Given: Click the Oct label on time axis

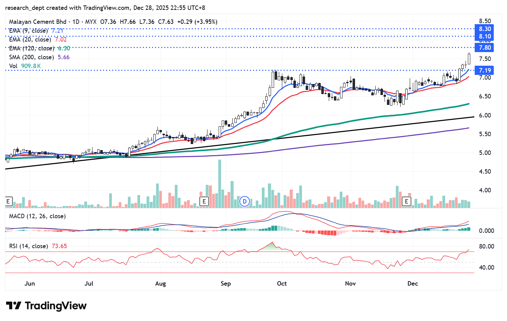Looking at the screenshot, I should tap(282, 284).
